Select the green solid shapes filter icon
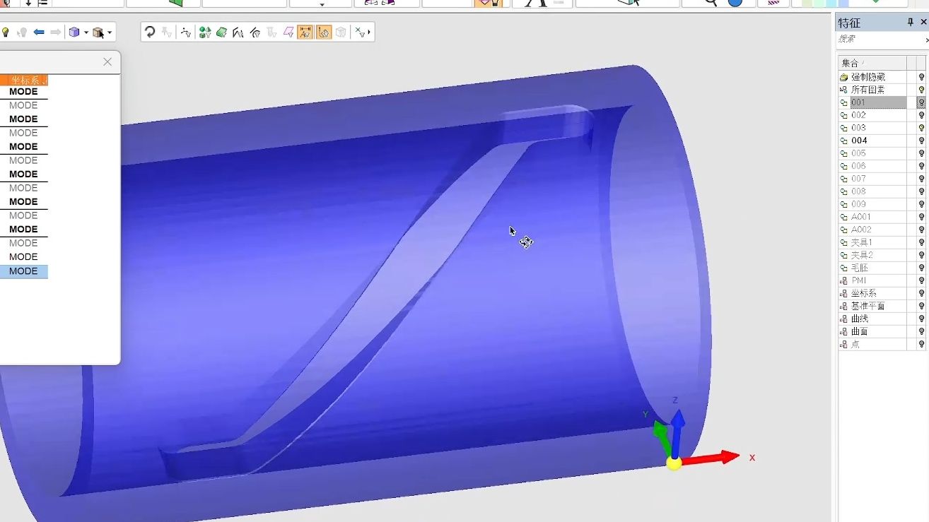This screenshot has height=522, width=929. pyautogui.click(x=204, y=32)
